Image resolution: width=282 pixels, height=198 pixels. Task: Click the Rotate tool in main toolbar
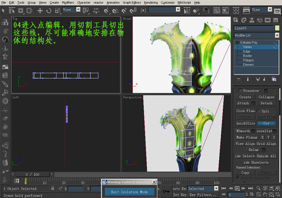[x=49, y=10]
